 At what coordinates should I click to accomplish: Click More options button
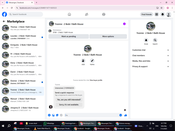point(108,36)
